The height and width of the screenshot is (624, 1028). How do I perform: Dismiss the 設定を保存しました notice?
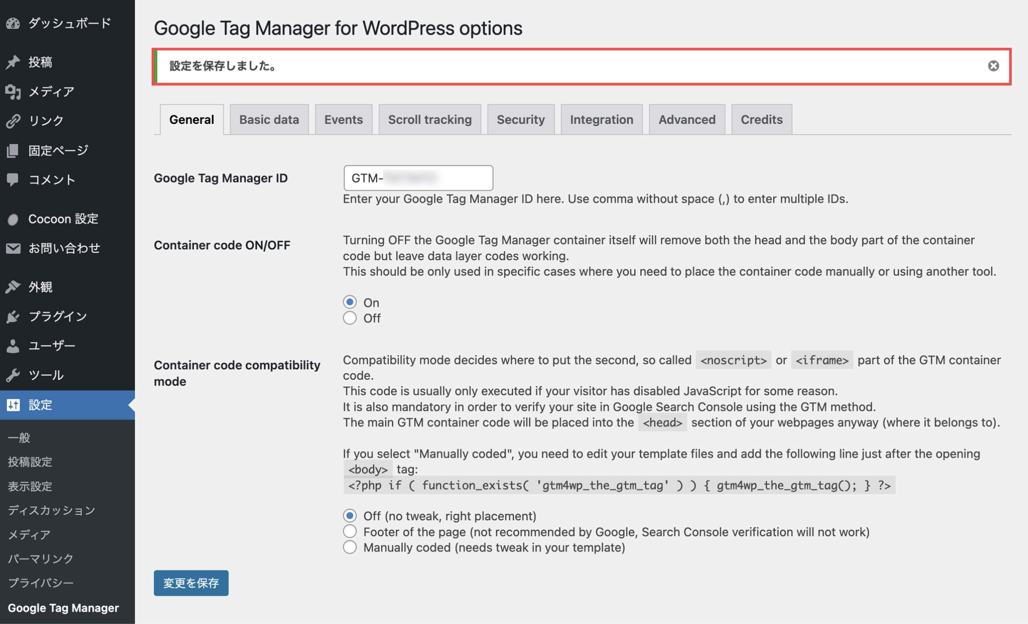(993, 66)
